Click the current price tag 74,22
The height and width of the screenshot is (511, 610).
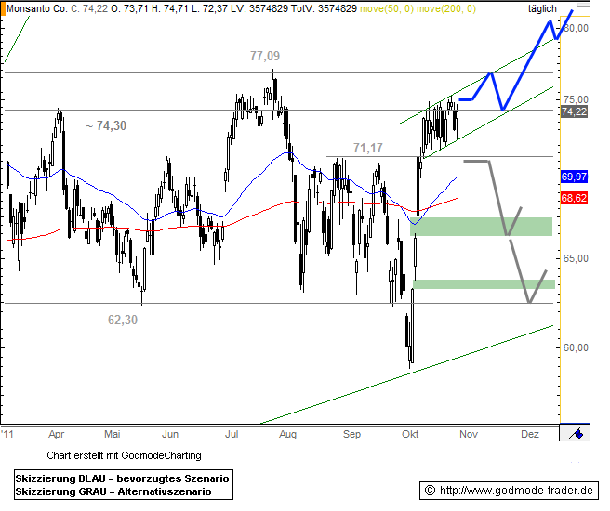(574, 111)
